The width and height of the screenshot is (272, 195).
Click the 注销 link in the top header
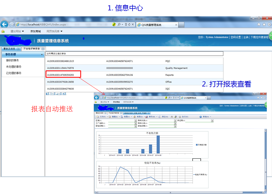pyautogui.click(x=246, y=37)
